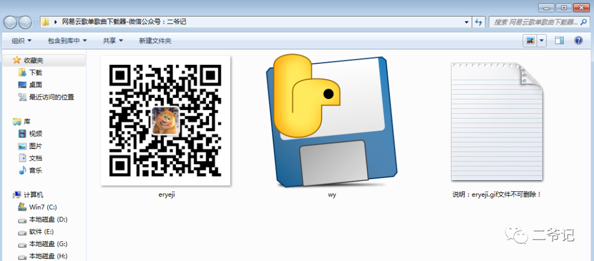This screenshot has height=261, width=594.
Task: Open the 视频 library
Action: click(36, 134)
